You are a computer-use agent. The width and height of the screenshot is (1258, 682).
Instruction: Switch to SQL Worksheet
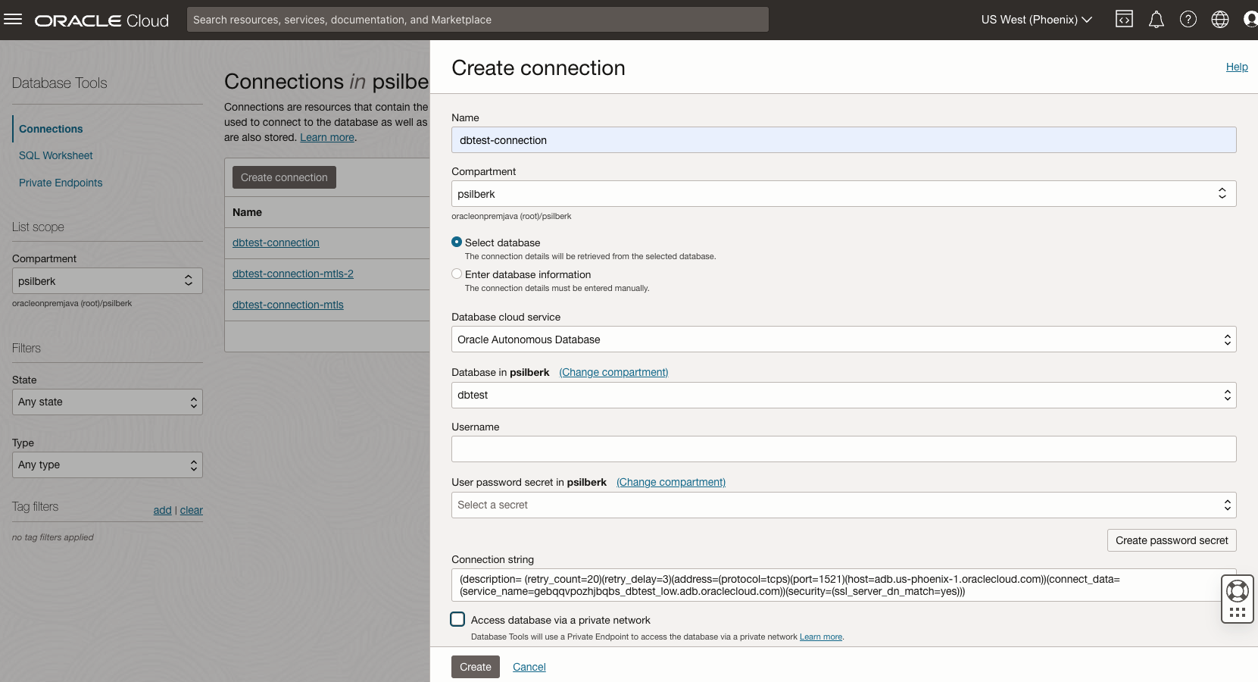[x=55, y=155]
